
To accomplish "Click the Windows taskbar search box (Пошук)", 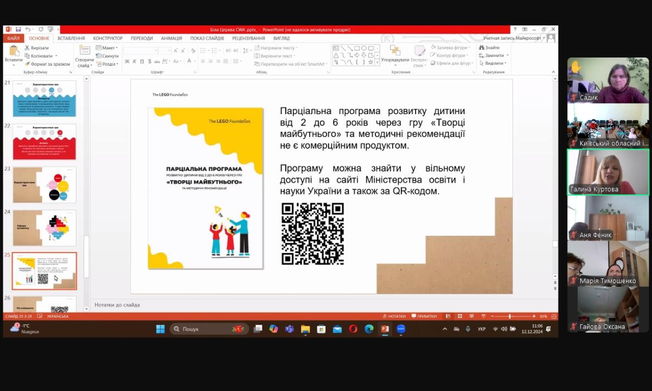I will 209,329.
